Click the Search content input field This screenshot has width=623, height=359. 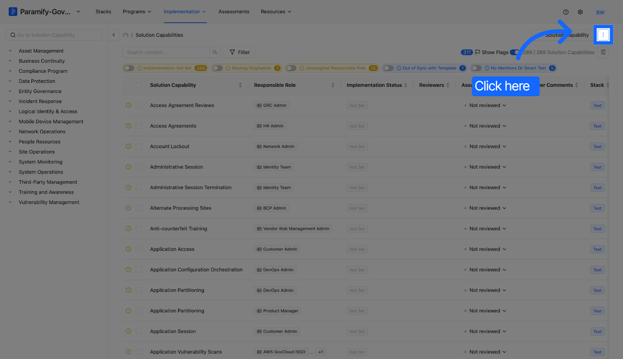(166, 52)
